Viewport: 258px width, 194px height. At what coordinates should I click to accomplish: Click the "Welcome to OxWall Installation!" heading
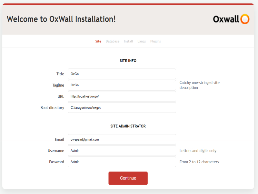point(61,19)
